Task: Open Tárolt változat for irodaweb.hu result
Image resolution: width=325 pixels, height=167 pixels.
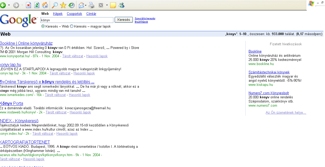Action: [x=56, y=112]
